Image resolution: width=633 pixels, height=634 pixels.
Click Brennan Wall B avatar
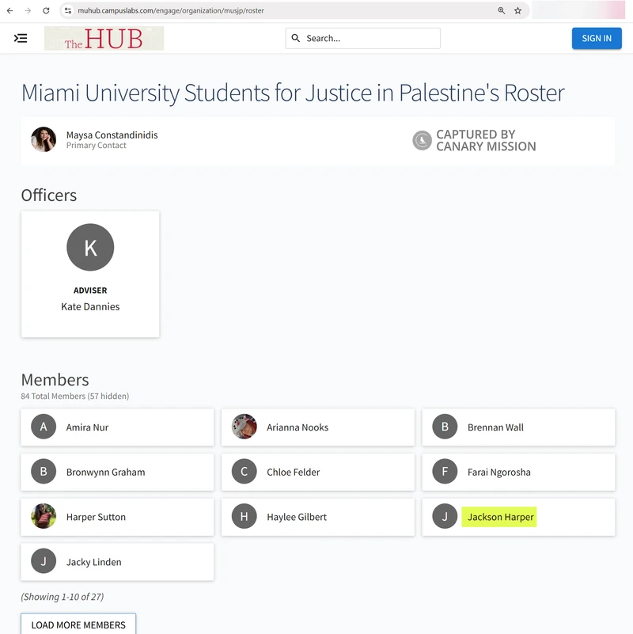(445, 427)
